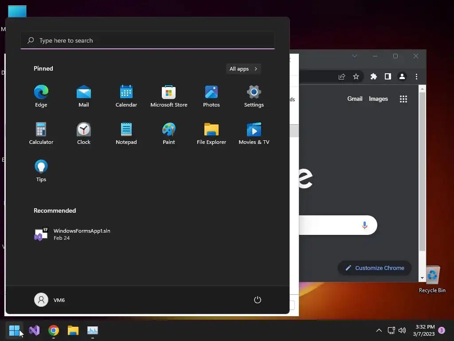This screenshot has height=341, width=454.
Task: Open Chrome extensions puzzle icon
Action: click(373, 76)
